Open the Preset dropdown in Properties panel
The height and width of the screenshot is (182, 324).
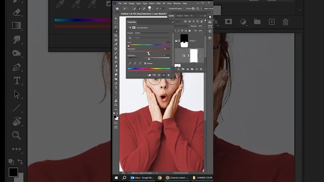[152, 33]
